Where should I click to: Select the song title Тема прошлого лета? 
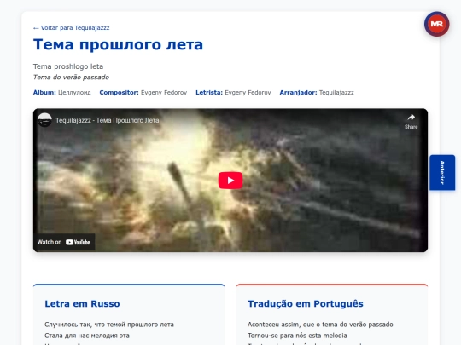[x=118, y=44]
